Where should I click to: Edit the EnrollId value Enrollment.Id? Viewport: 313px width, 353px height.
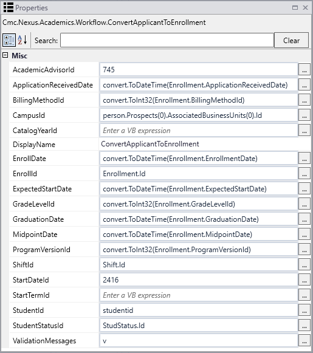pos(199,174)
